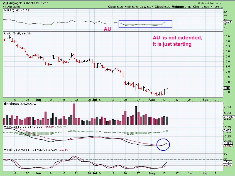Click the 40.76 RSI value tag
Viewport: 235px width, 176px height.
pyautogui.click(x=228, y=22)
